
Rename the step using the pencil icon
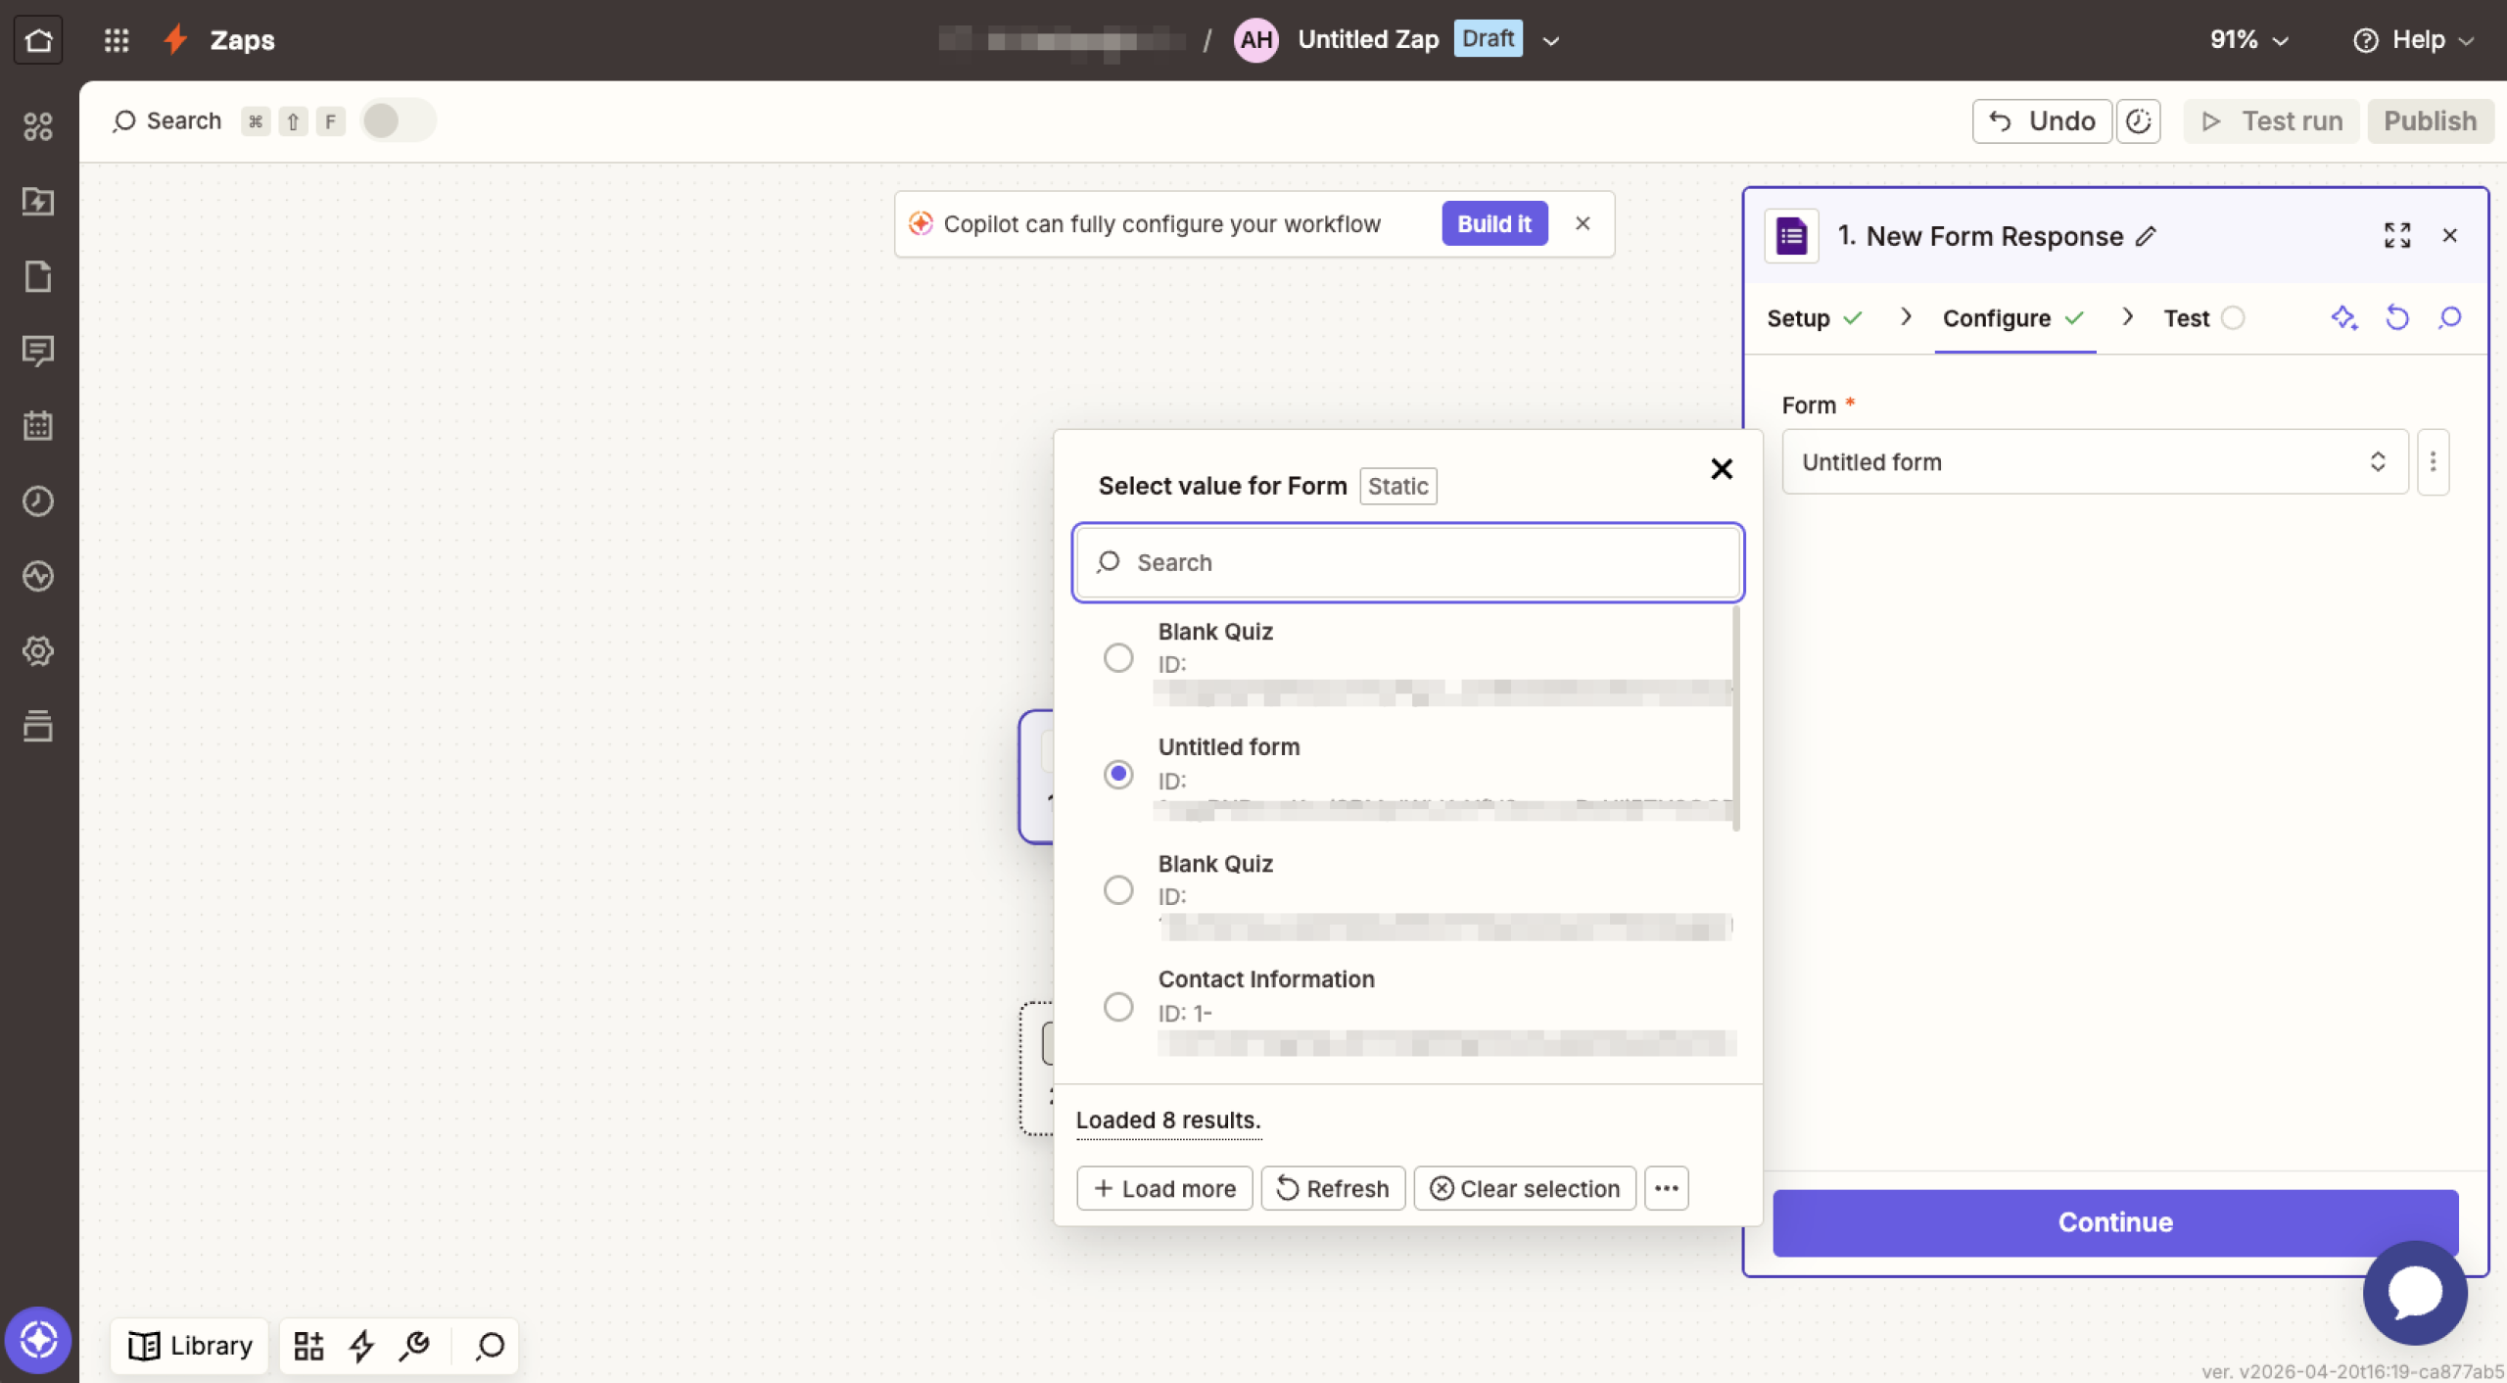tap(2145, 236)
